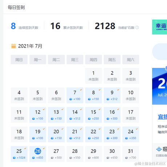Click day 28 showing +550
The width and height of the screenshot is (167, 167).
(75, 154)
